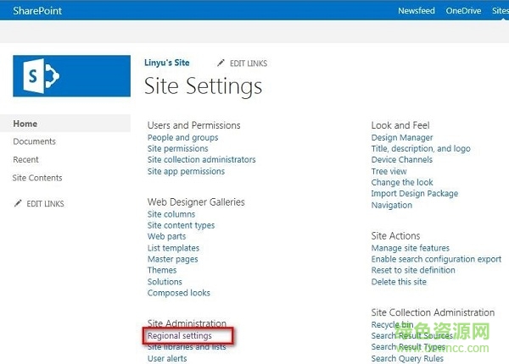Go to Sites in top bar

[x=500, y=11]
